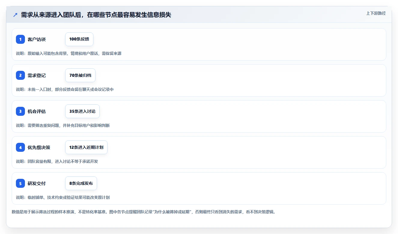
Task: Click the 需求登记 step title
Action: coord(37,75)
